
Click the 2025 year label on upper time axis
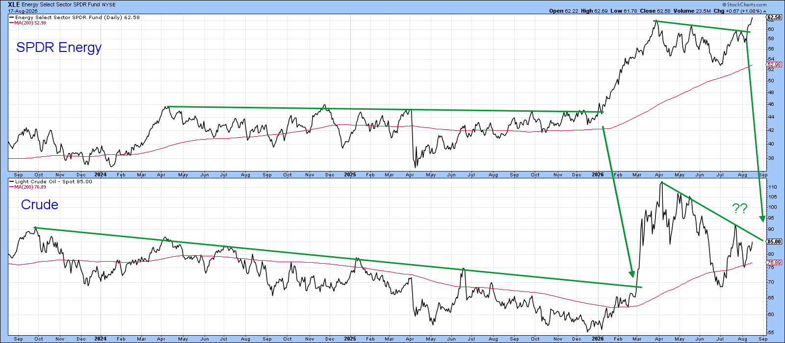350,174
